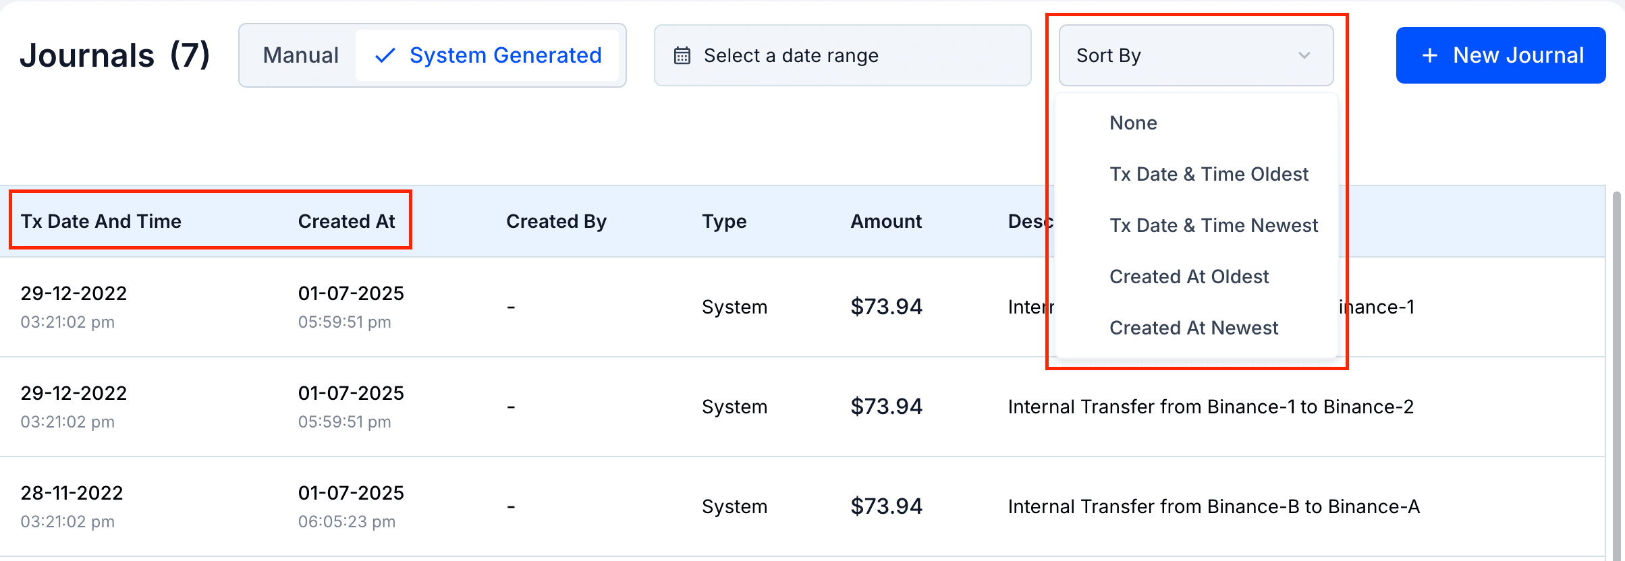Click the Amount column header
The image size is (1625, 561).
pyautogui.click(x=885, y=221)
